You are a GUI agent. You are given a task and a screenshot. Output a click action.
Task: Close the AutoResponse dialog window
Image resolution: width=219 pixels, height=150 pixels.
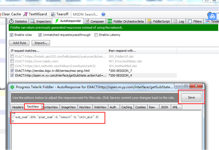pyautogui.click(x=196, y=86)
